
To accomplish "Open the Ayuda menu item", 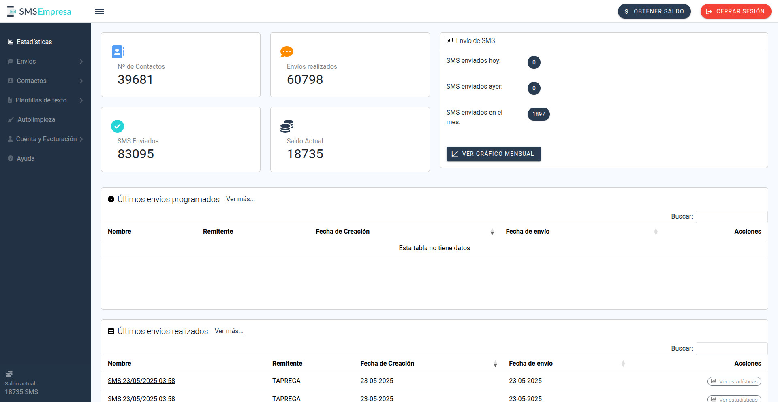I will pos(26,159).
